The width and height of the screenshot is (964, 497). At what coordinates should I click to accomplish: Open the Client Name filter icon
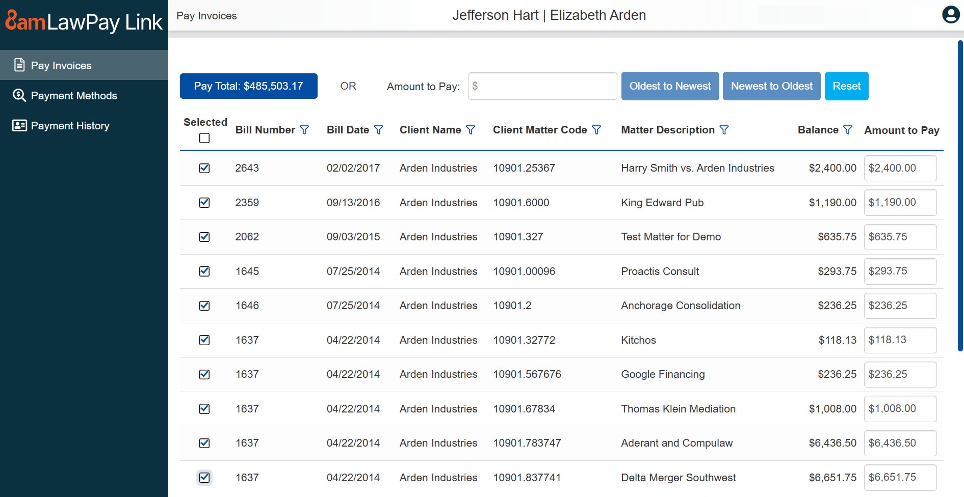coord(471,130)
